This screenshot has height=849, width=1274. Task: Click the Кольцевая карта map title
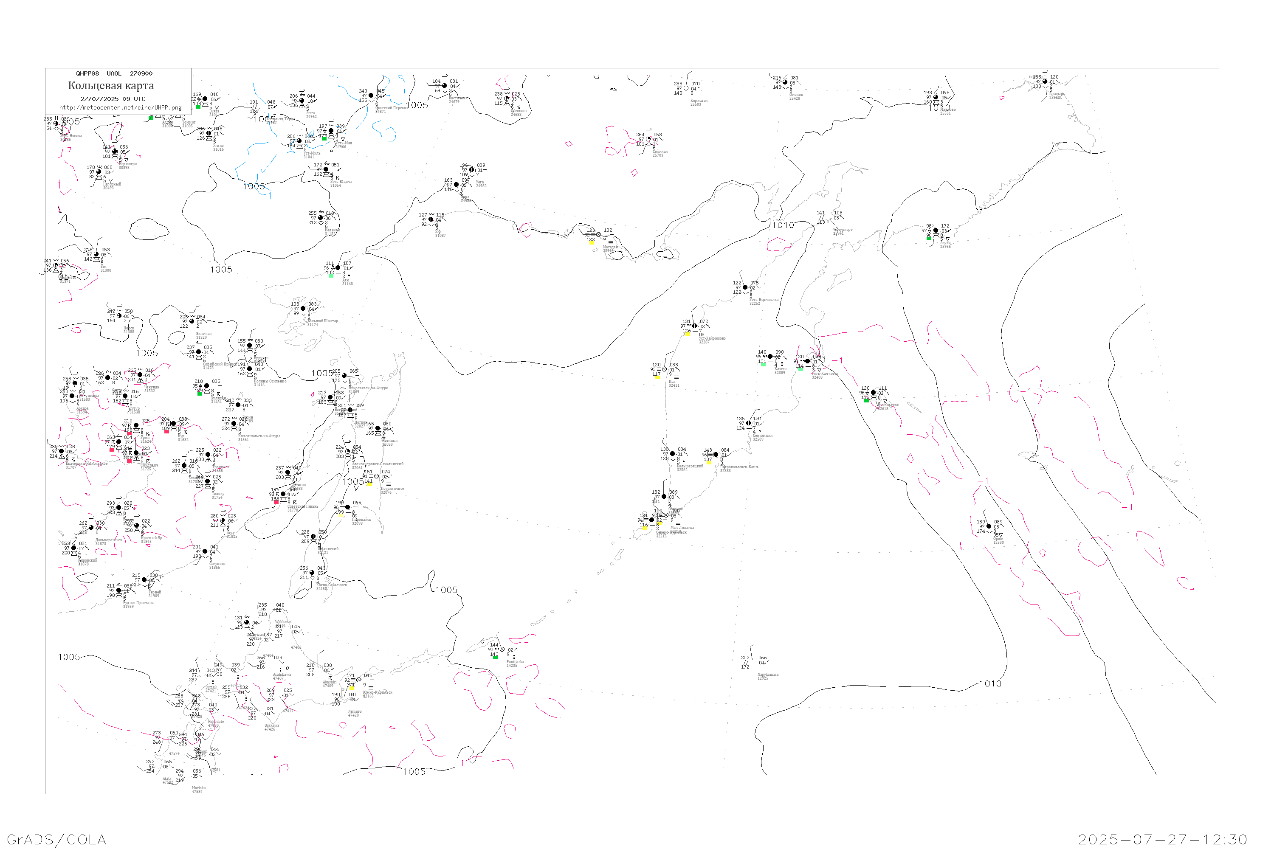point(111,86)
